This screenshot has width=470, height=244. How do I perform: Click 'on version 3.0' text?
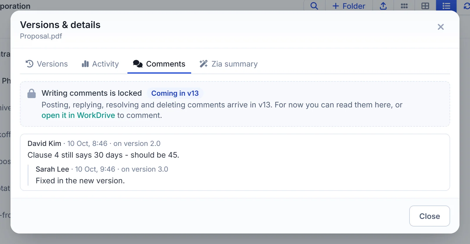click(145, 169)
